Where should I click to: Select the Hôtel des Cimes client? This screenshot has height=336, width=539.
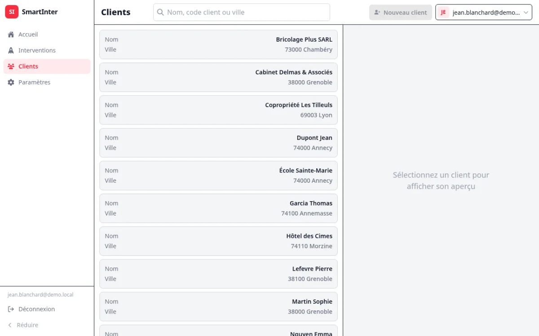(x=218, y=241)
